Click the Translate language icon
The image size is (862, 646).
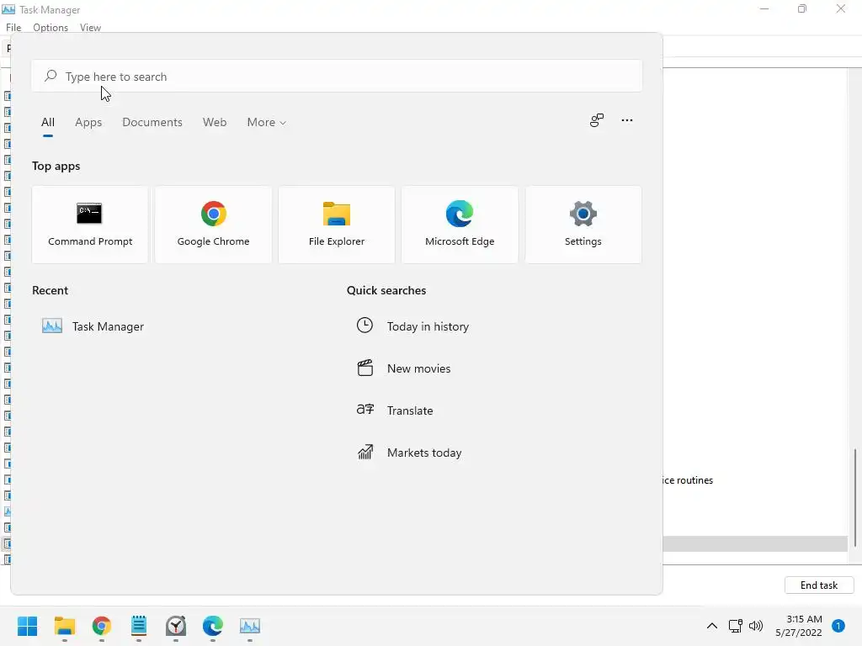click(x=365, y=410)
